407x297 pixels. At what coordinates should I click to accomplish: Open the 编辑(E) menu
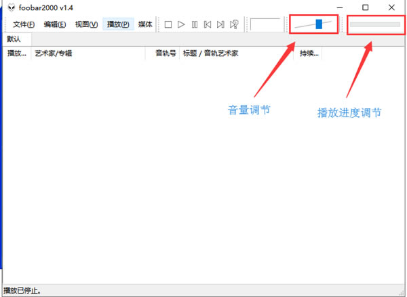click(x=55, y=24)
